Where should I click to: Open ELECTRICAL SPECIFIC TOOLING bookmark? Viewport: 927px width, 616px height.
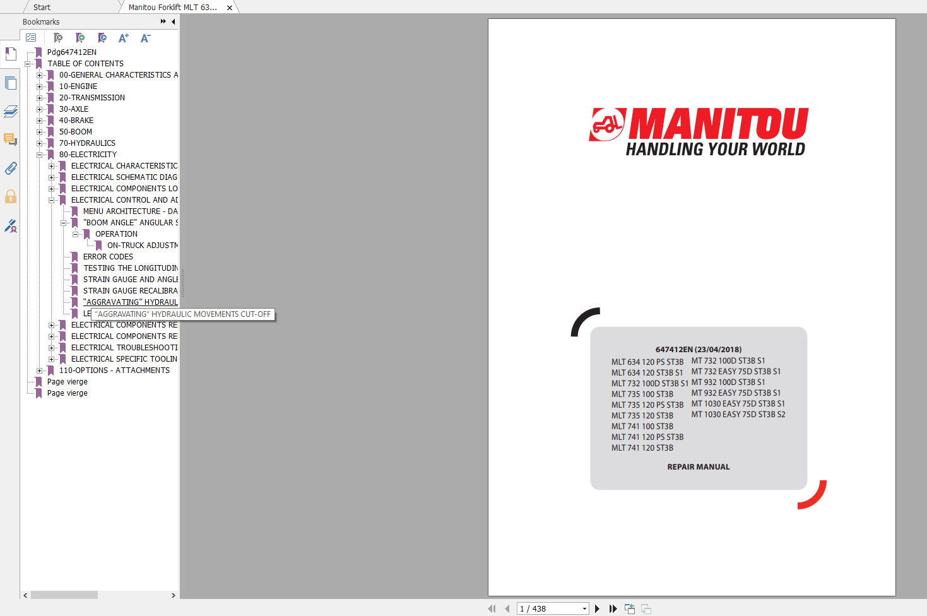coord(124,359)
